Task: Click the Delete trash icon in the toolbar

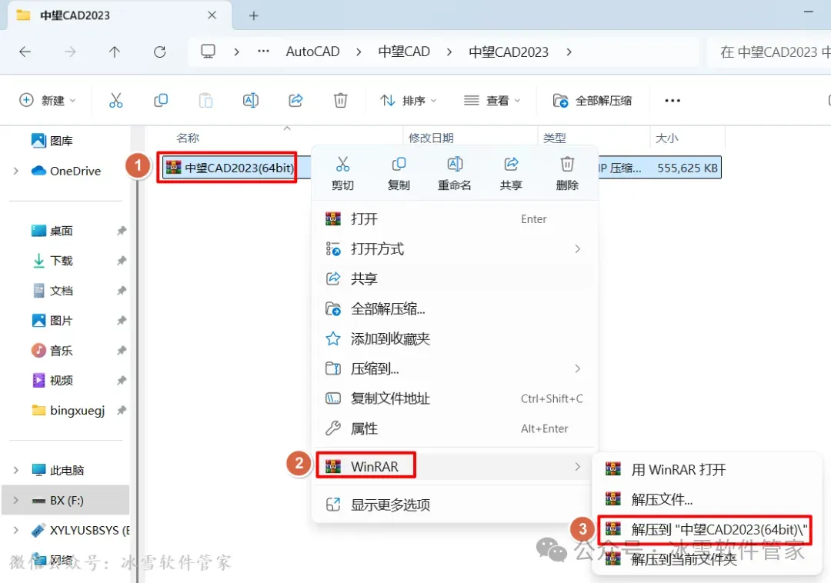Action: coord(340,100)
